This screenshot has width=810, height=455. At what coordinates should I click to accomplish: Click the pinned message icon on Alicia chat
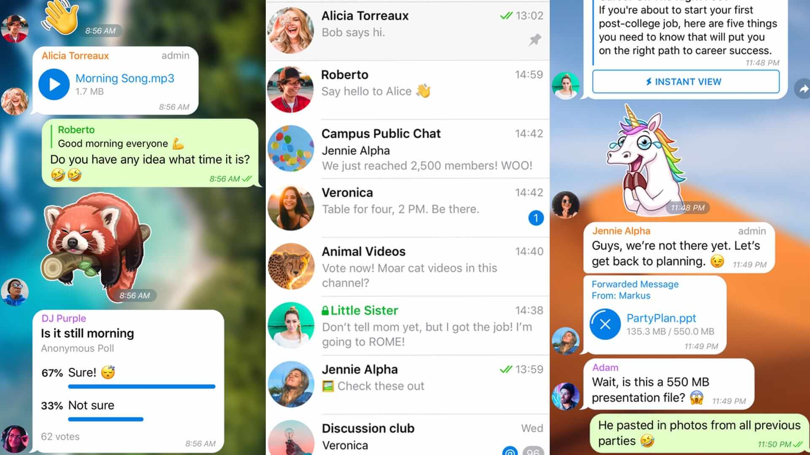coord(535,40)
